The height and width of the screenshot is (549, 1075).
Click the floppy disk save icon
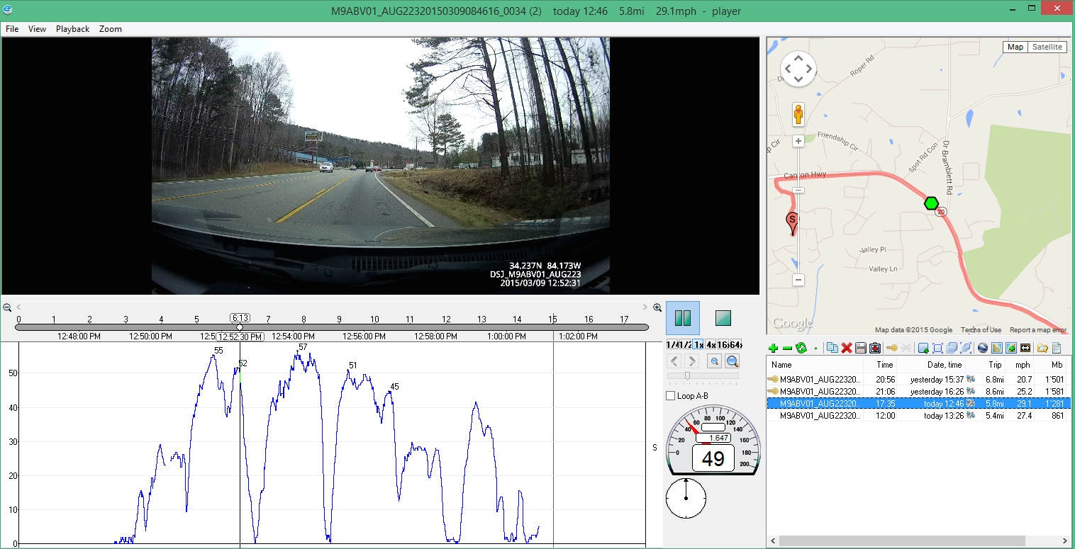pyautogui.click(x=860, y=348)
